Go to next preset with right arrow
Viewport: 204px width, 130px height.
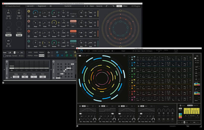(x=86, y=6)
